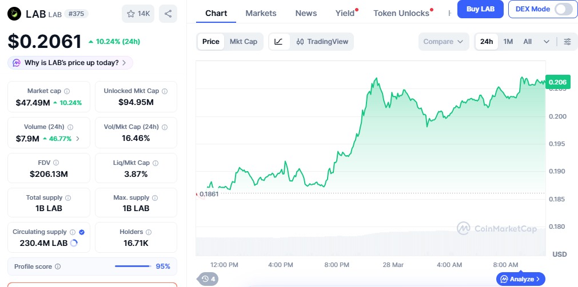Select the 24h time range
The width and height of the screenshot is (578, 287).
pyautogui.click(x=487, y=42)
